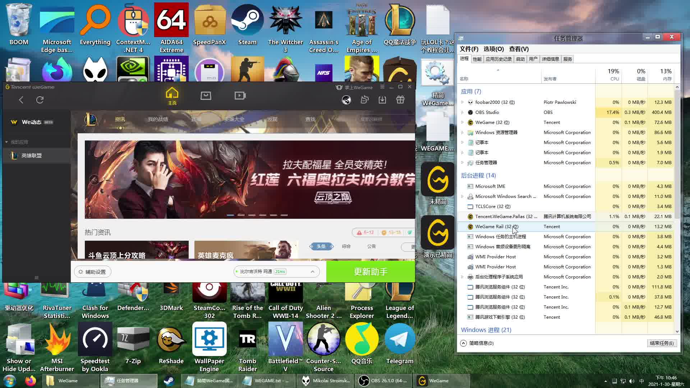Open The Witcher 3 desktop icon

pos(285,28)
